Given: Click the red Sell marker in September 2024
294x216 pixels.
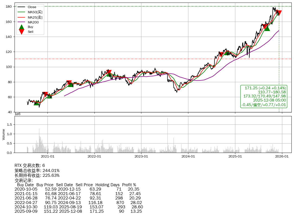Looking at the screenshot, I should click(221, 54).
